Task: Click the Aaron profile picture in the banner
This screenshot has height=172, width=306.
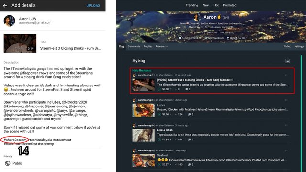Action: tap(197, 18)
